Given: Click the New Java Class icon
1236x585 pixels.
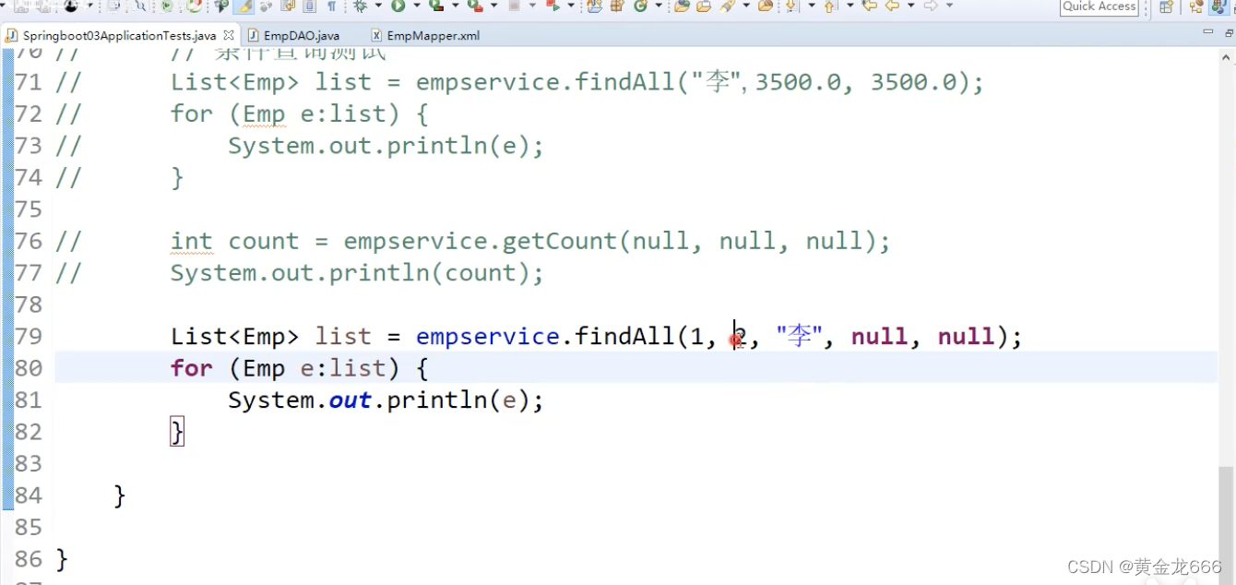Looking at the screenshot, I should click(640, 6).
